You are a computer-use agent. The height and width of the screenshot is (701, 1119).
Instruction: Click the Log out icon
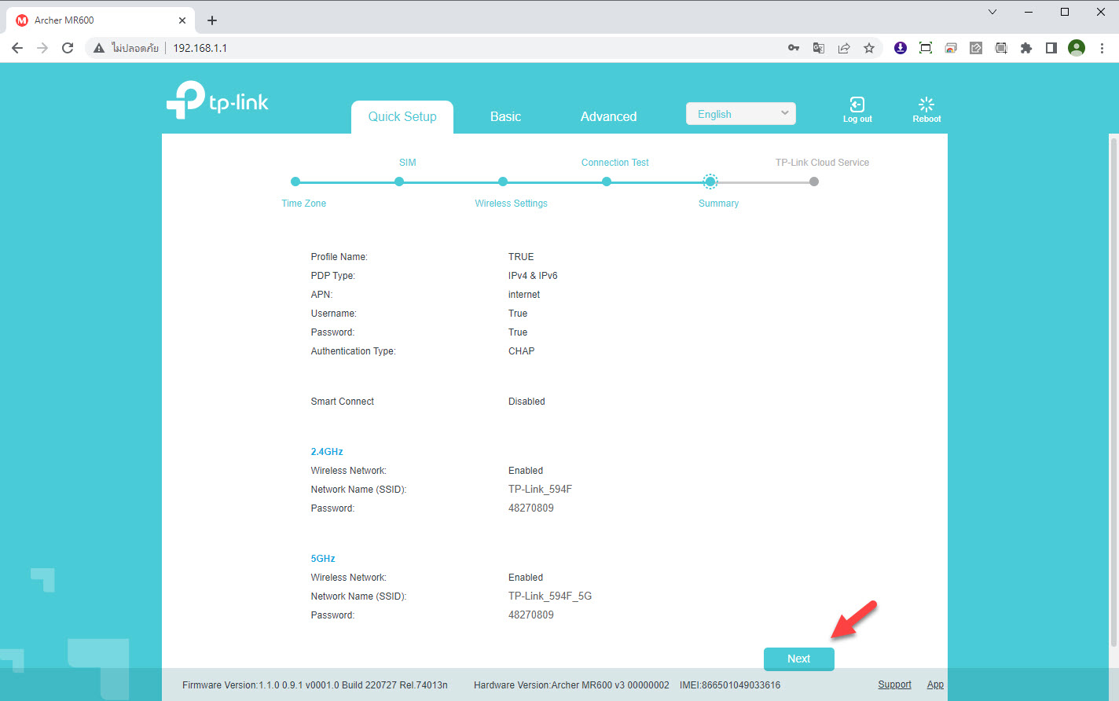(857, 104)
